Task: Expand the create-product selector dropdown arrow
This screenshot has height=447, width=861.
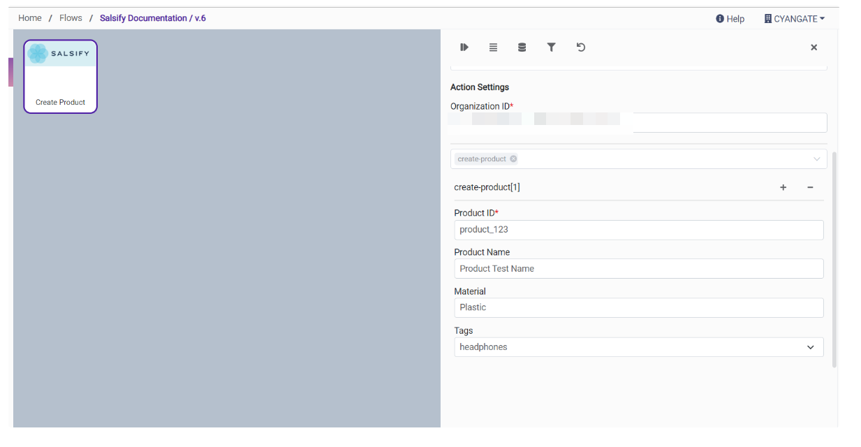Action: [x=816, y=159]
